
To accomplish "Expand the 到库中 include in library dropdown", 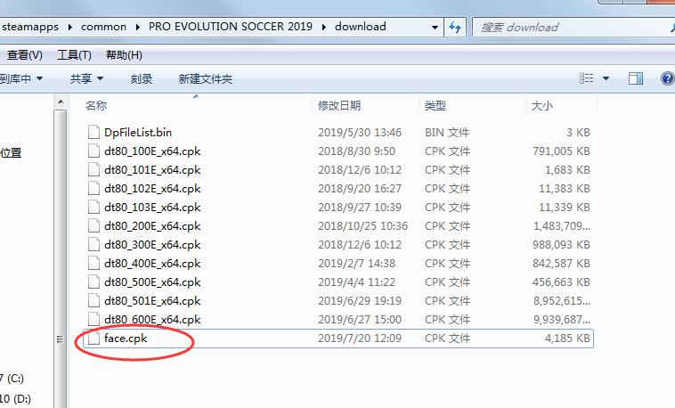I will coord(39,79).
